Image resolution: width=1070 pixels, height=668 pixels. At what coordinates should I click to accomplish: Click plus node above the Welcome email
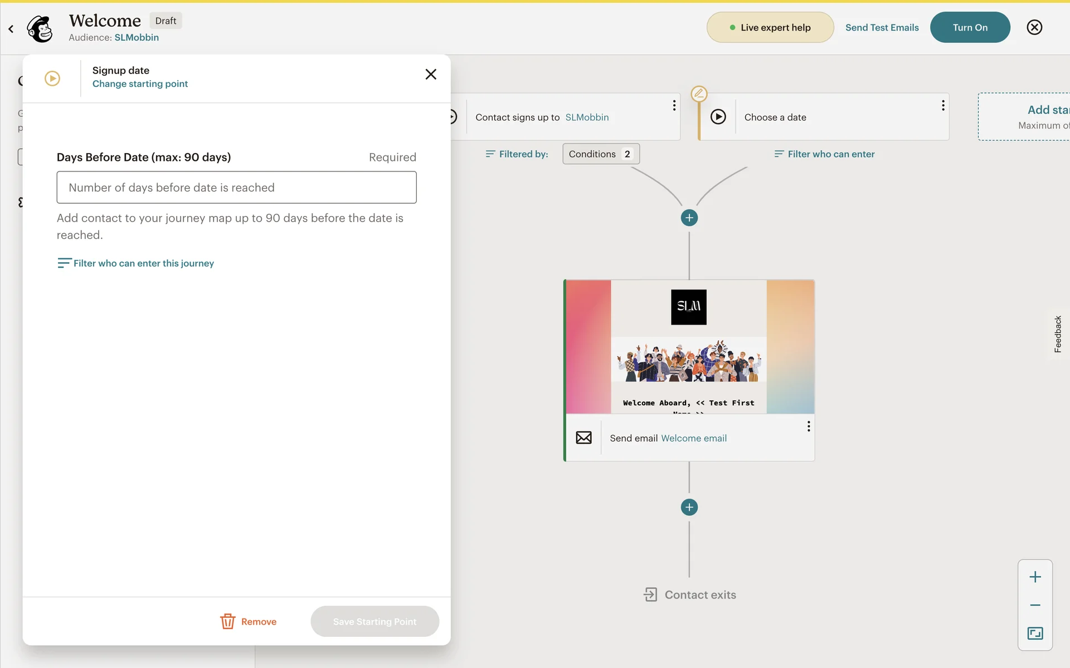click(689, 218)
